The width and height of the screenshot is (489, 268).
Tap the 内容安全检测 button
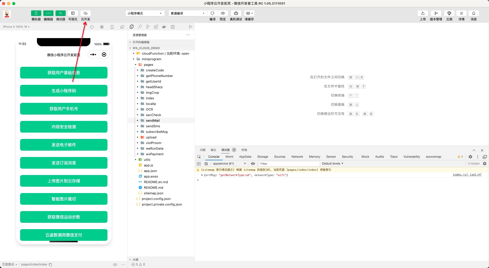64,127
